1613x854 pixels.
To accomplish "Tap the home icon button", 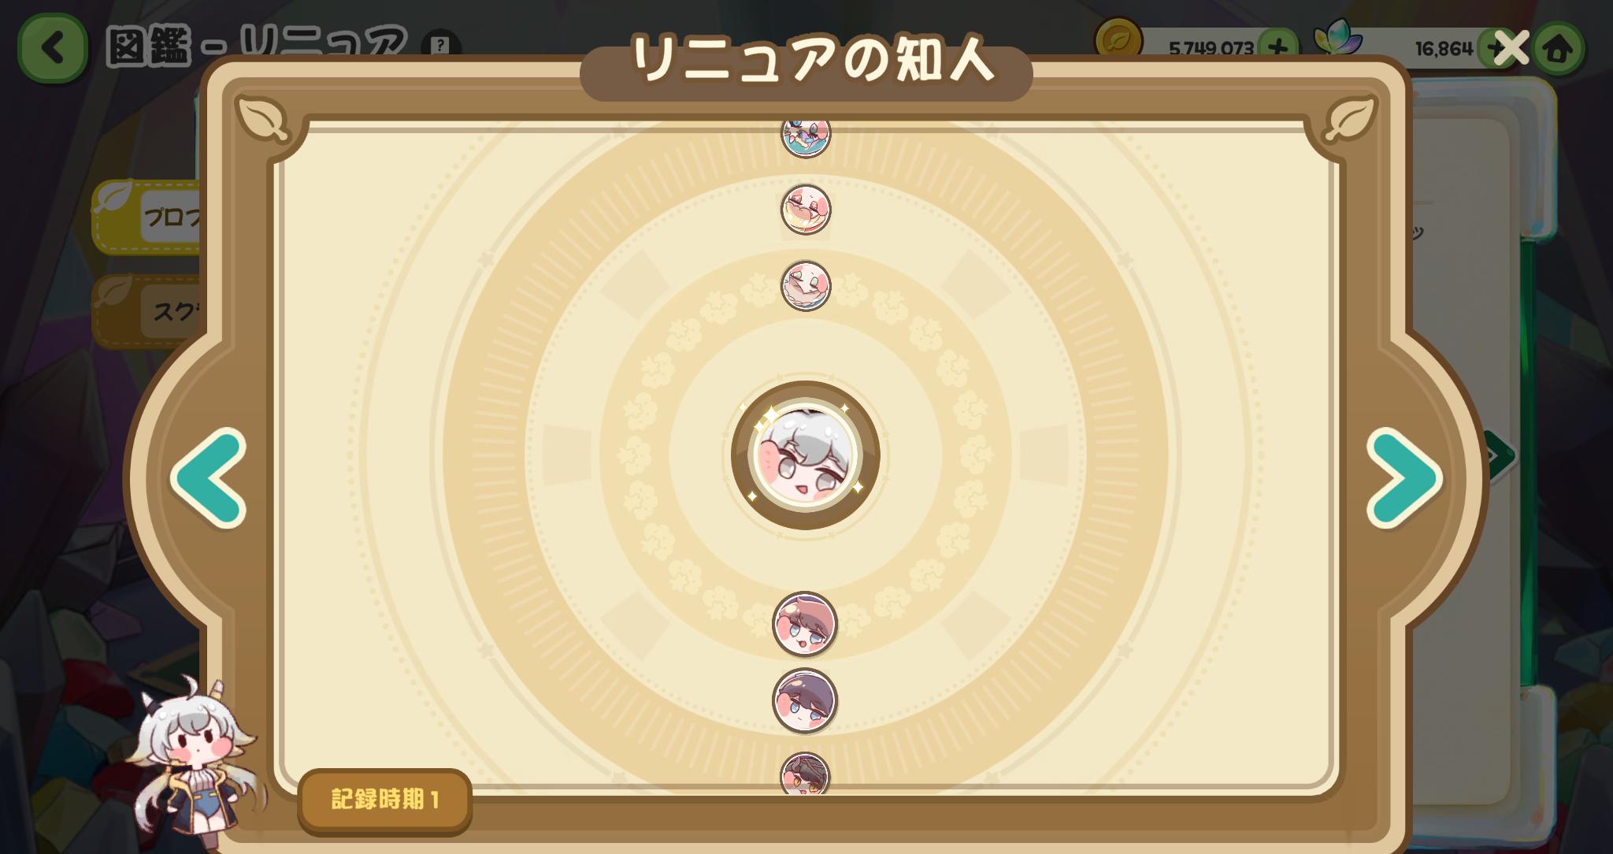I will [x=1559, y=49].
